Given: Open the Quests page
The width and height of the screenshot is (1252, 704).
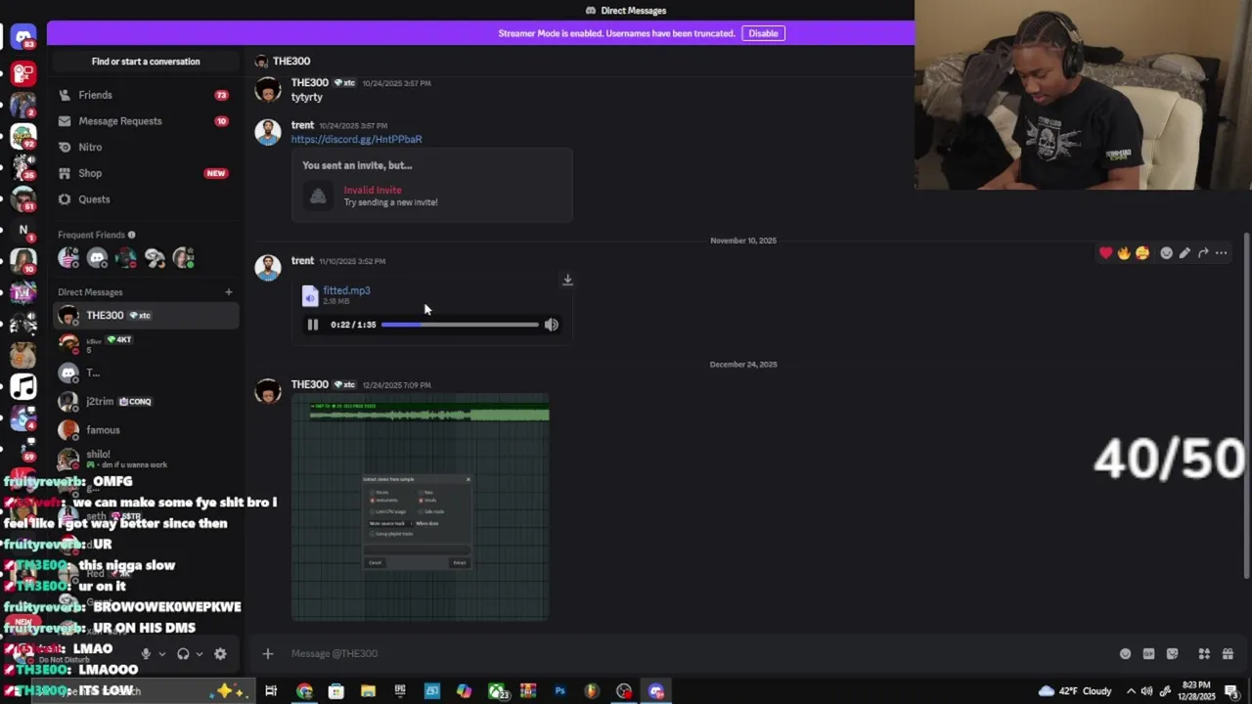Looking at the screenshot, I should (146, 199).
